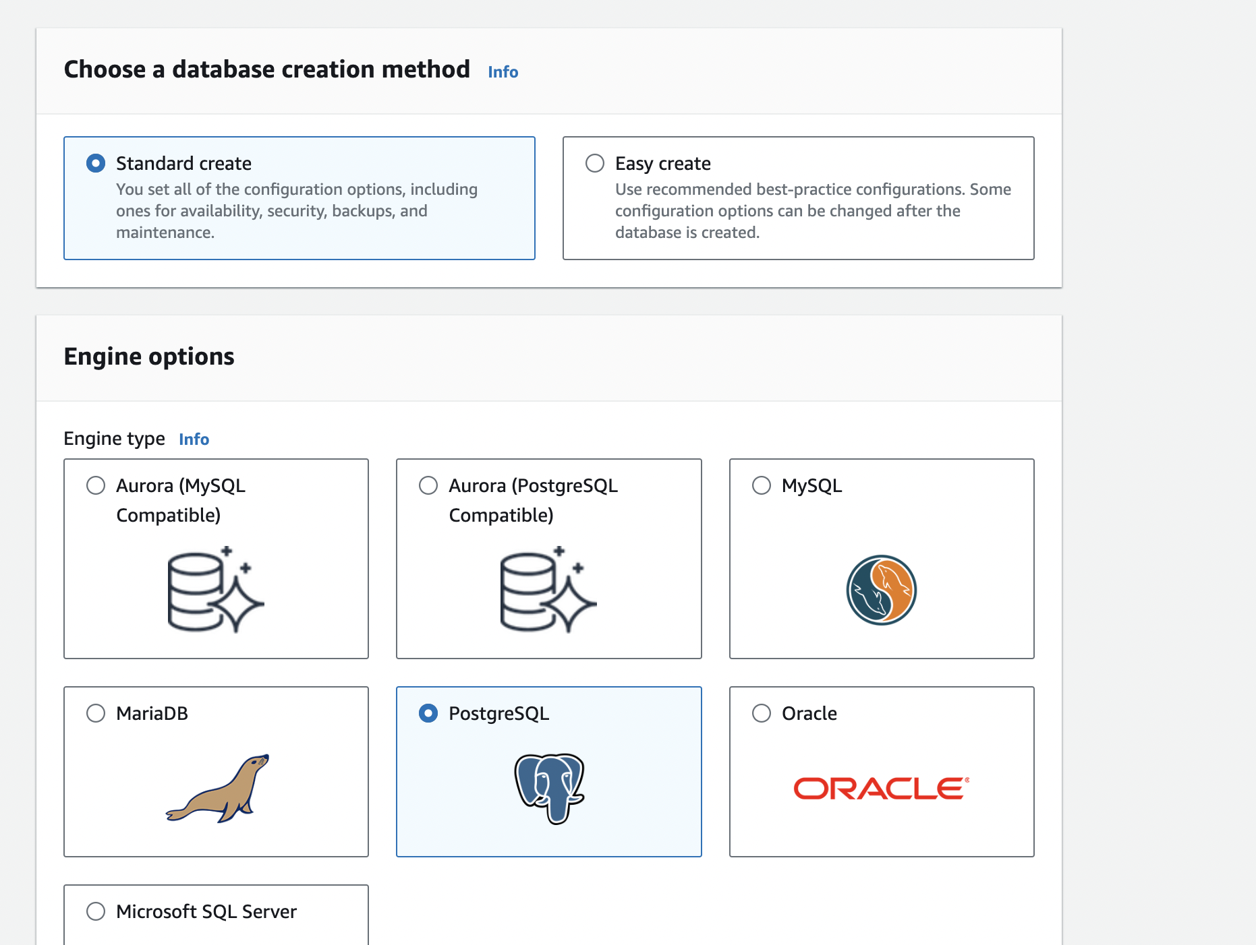Open Info link next to Engine type
Viewport: 1256px width, 945px height.
(x=194, y=439)
